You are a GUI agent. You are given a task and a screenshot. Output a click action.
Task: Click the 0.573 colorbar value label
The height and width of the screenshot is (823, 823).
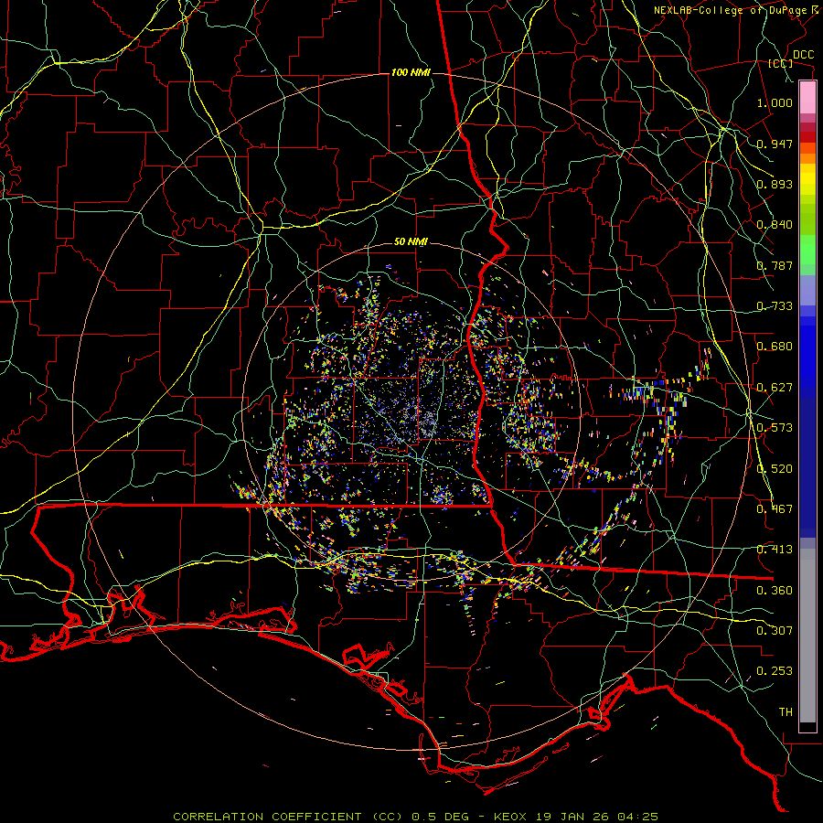click(775, 428)
